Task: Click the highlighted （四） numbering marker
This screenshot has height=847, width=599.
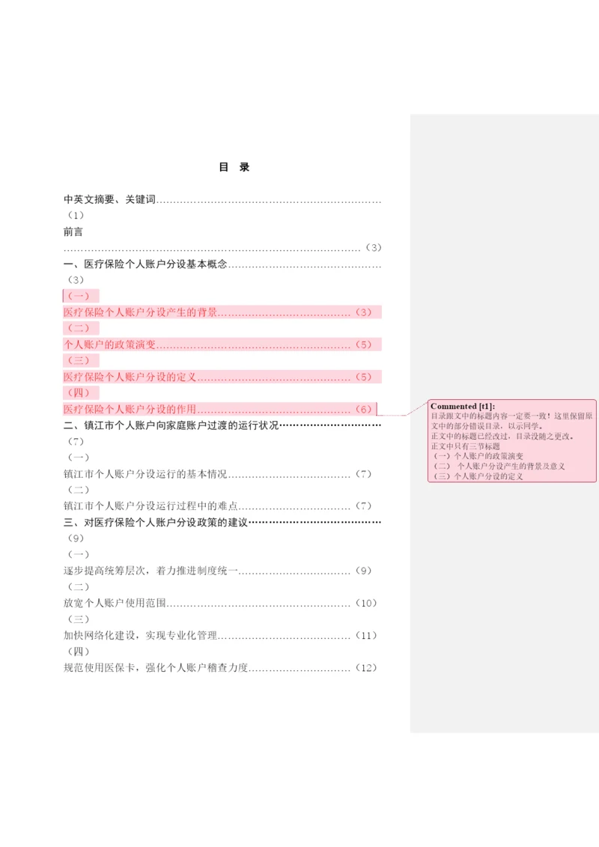Action: pos(79,392)
